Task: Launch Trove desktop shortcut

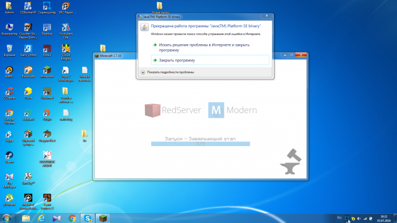Action: 28,93
